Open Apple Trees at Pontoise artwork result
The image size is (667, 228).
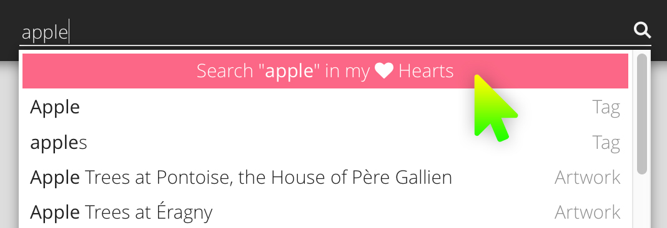[325, 178]
